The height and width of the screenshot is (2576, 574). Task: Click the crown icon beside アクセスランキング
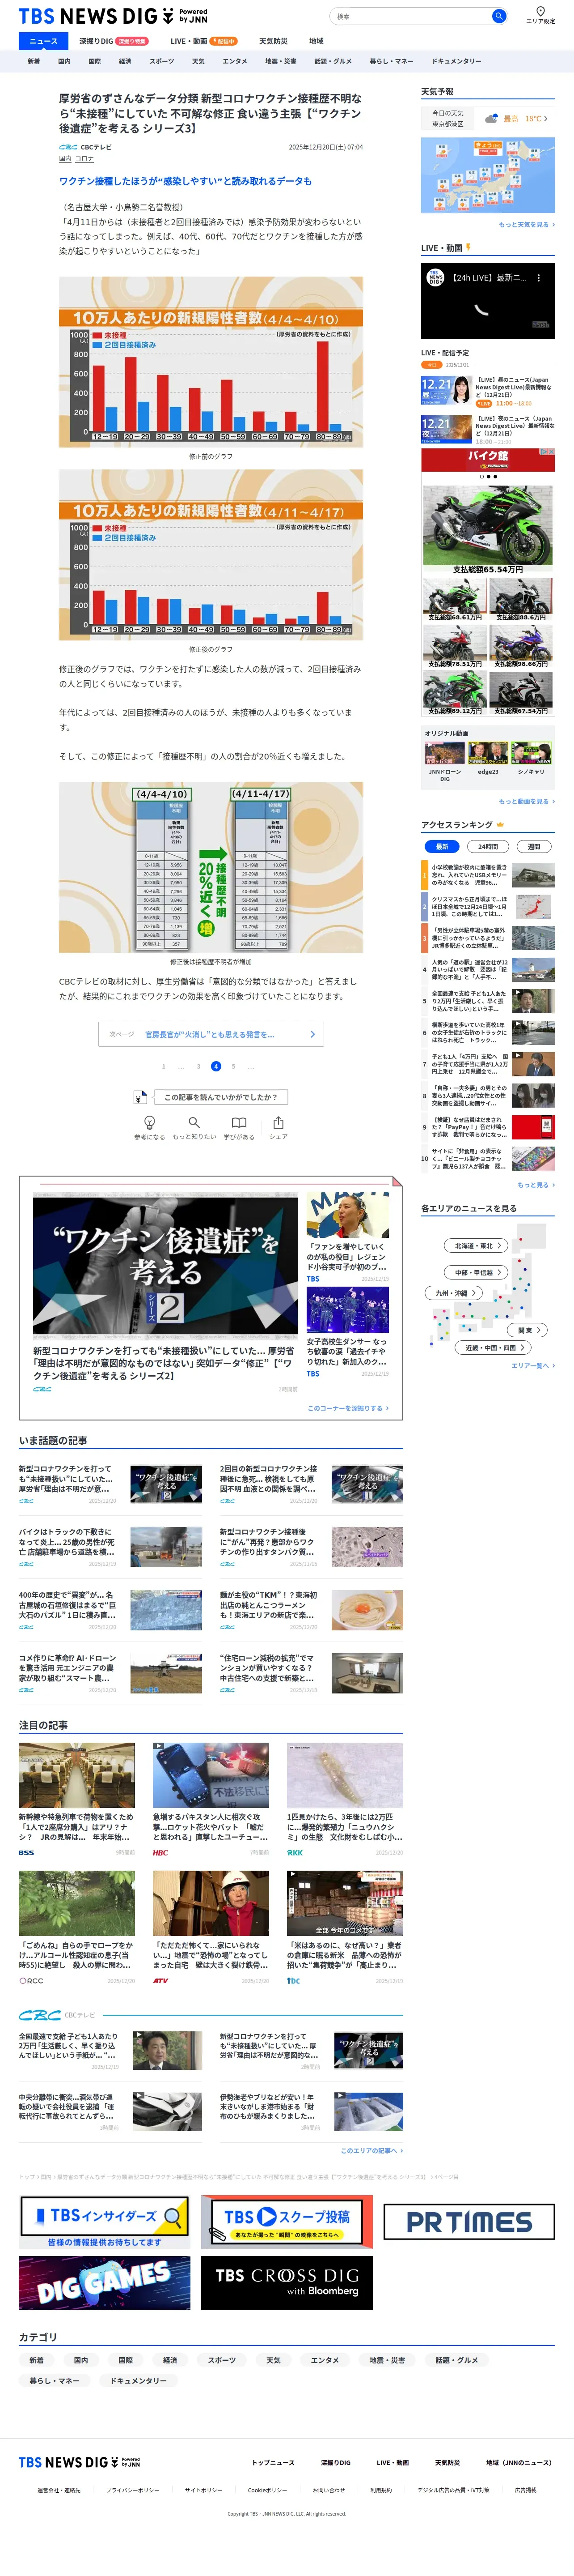click(500, 825)
